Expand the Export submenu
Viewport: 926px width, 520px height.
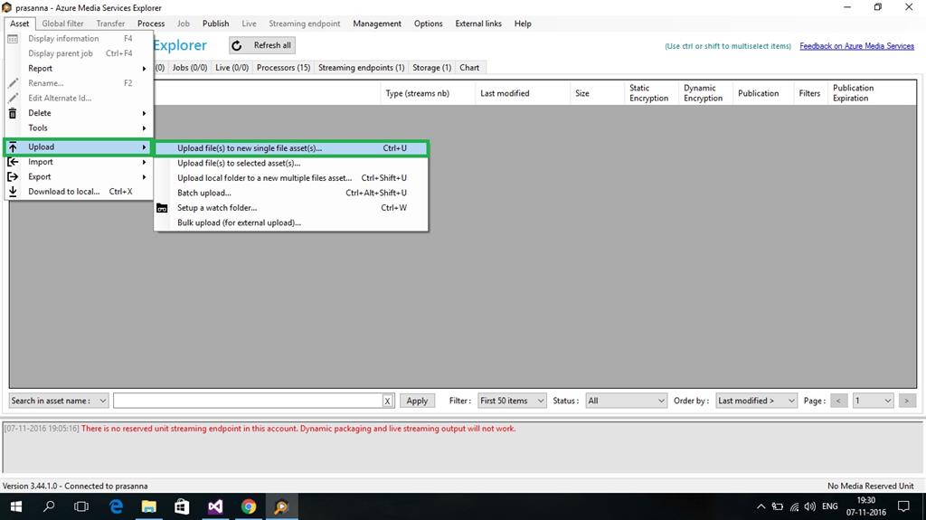coord(79,176)
